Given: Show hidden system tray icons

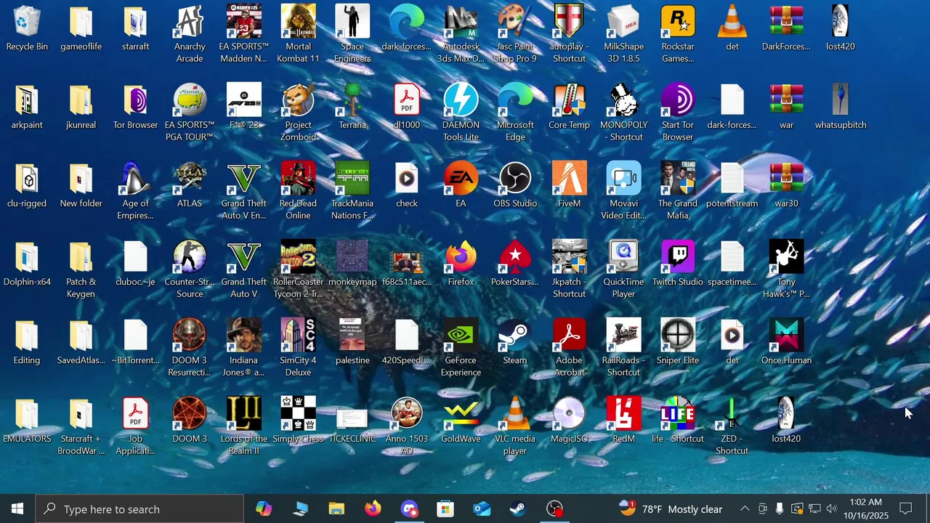Looking at the screenshot, I should point(745,509).
